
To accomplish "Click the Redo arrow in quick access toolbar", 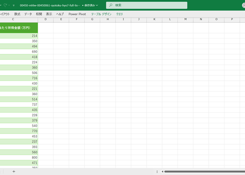I will (5, 5).
